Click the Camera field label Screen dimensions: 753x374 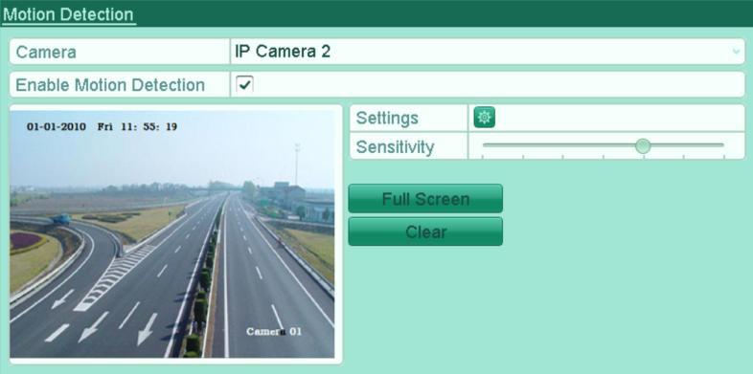[46, 52]
